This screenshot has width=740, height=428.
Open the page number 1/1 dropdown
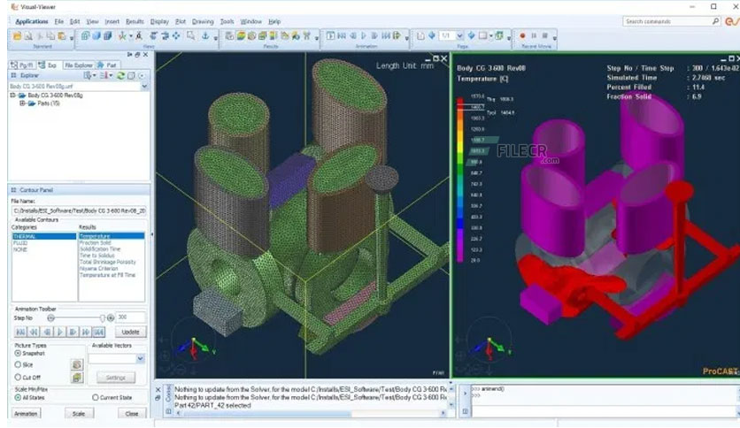(x=459, y=36)
